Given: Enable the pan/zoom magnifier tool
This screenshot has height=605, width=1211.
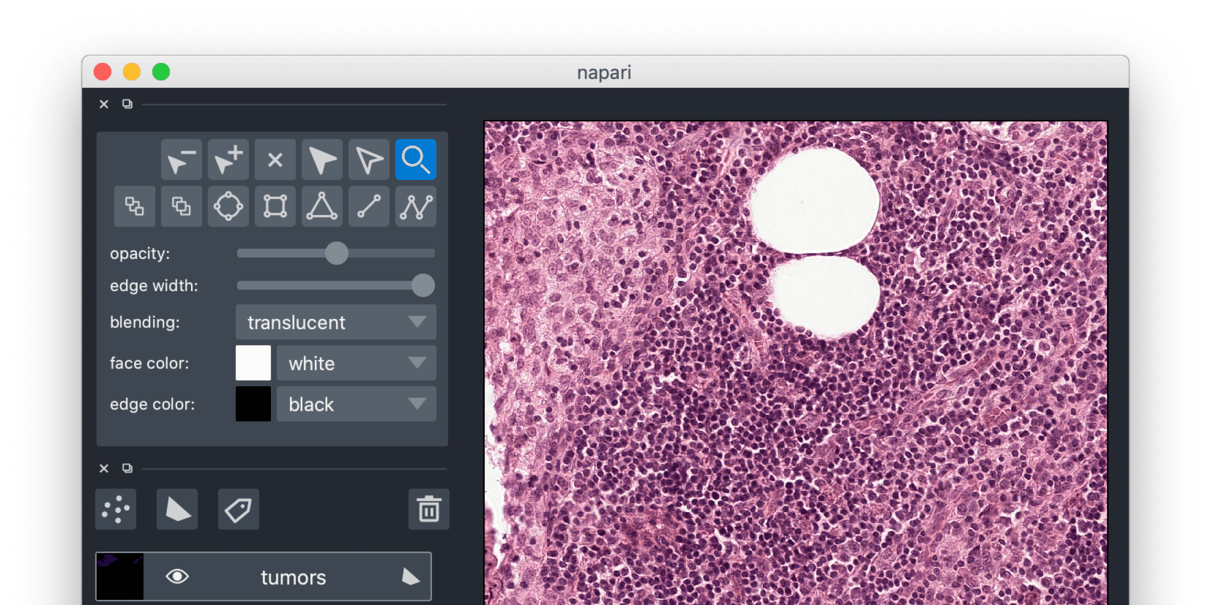Looking at the screenshot, I should point(415,159).
